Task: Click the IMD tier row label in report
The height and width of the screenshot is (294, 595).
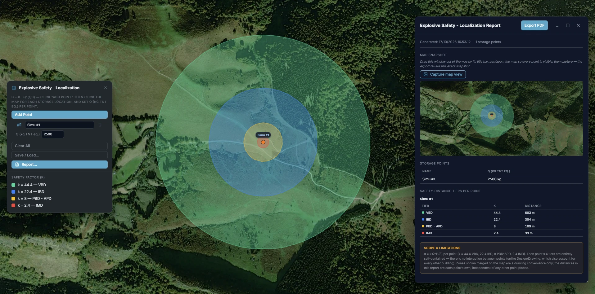Action: [x=429, y=233]
